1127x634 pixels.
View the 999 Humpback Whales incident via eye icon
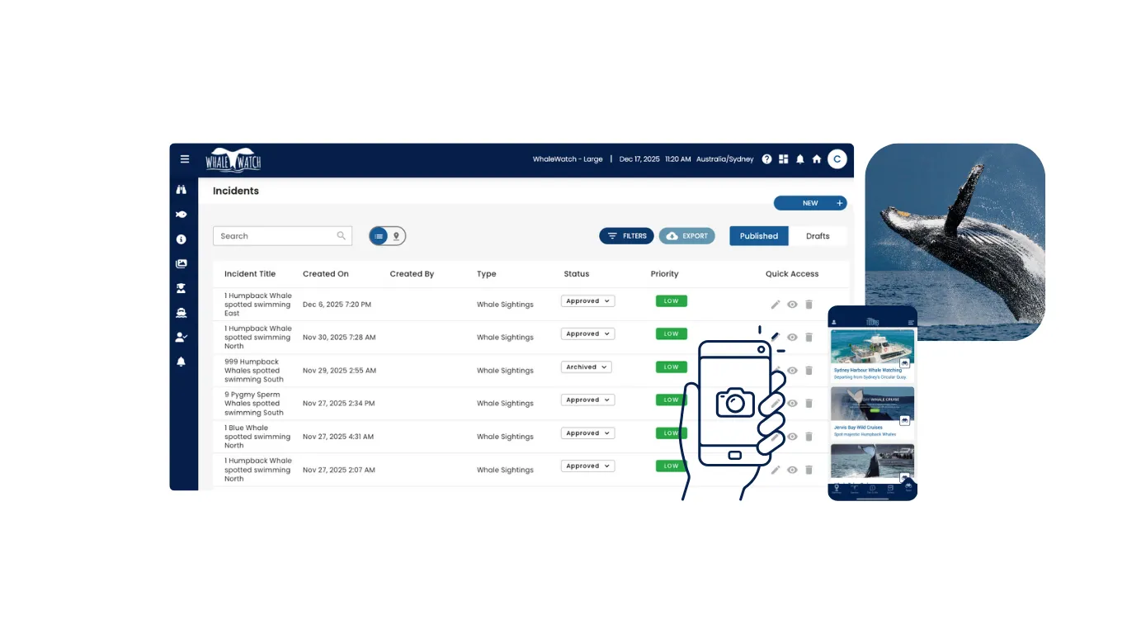click(x=792, y=371)
